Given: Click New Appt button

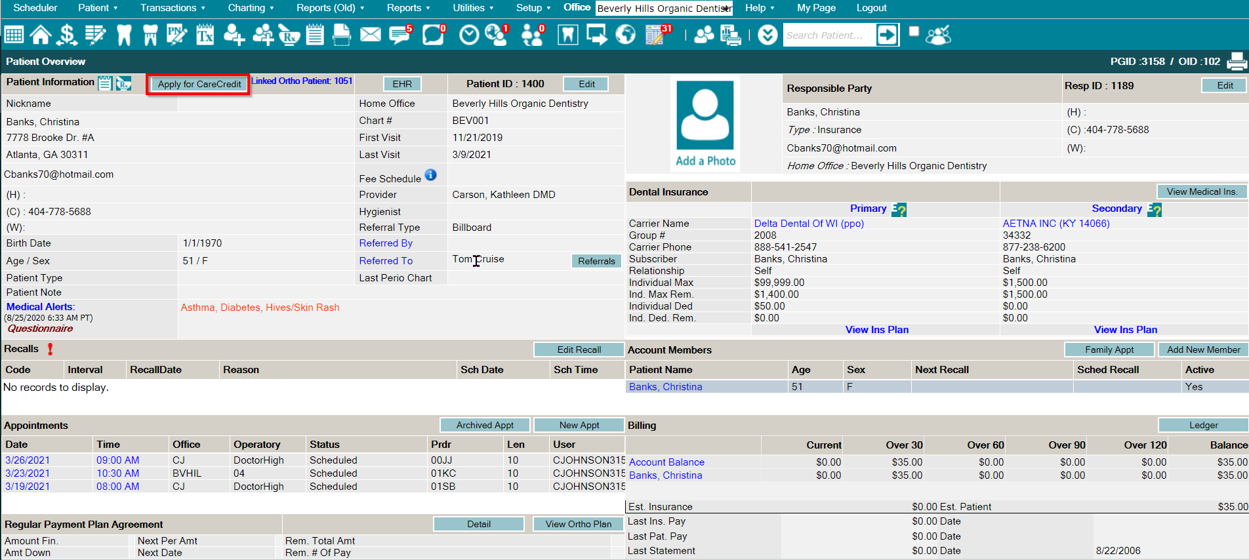Looking at the screenshot, I should pos(579,425).
